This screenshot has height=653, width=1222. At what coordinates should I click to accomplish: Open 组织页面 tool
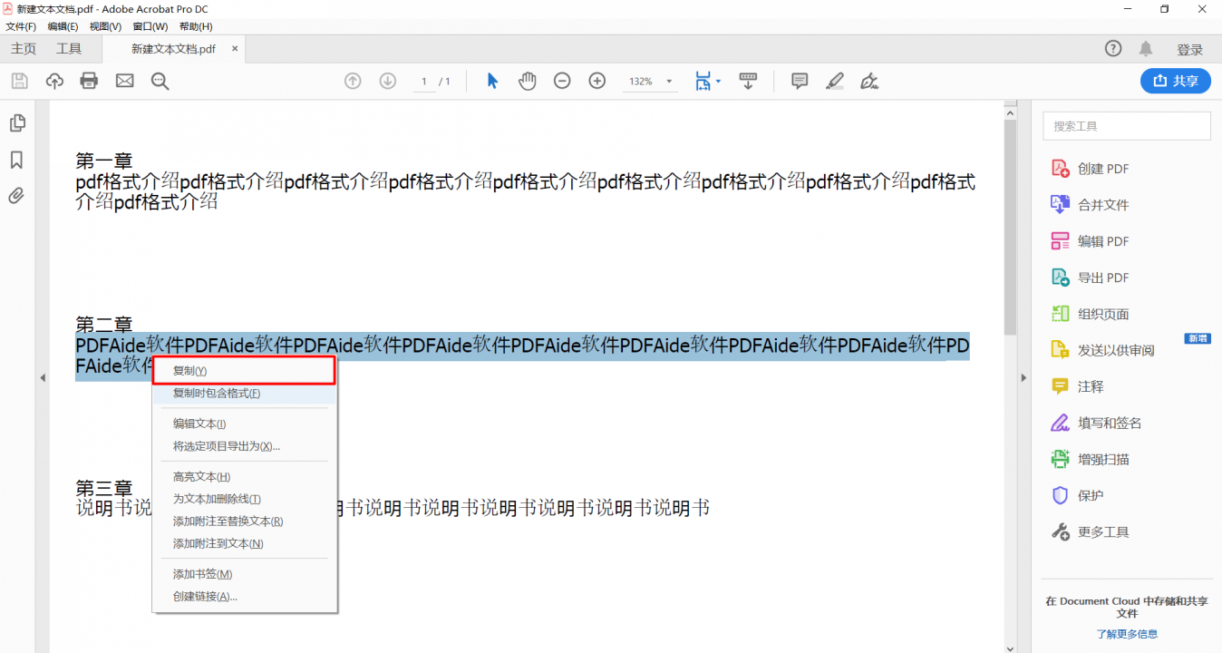pyautogui.click(x=1090, y=314)
